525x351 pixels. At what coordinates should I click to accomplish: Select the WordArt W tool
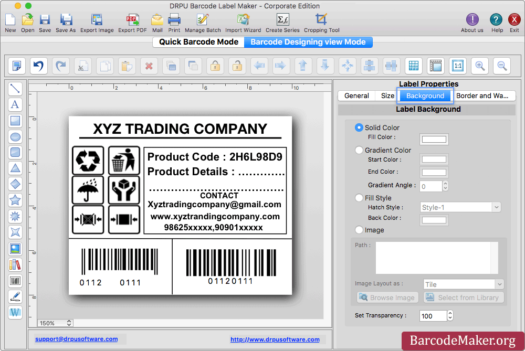point(15,312)
